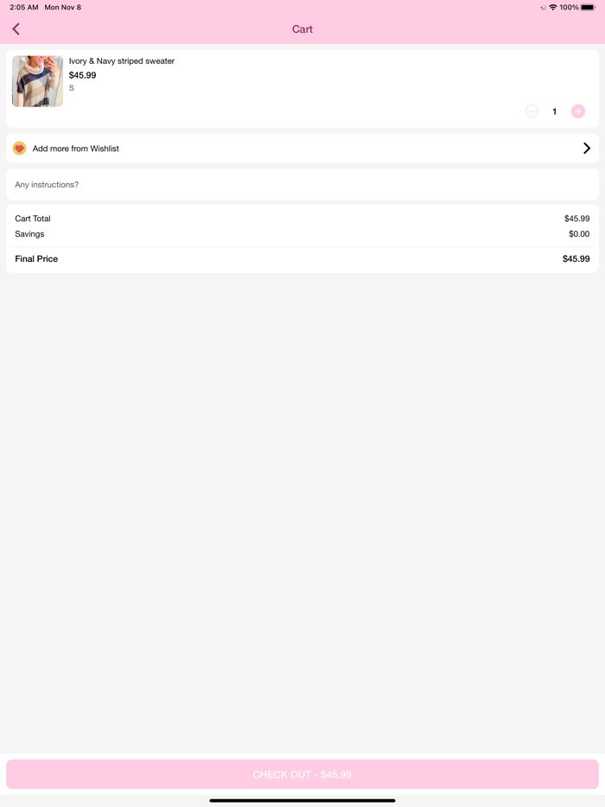Tap the heart wishlist icon

[19, 149]
